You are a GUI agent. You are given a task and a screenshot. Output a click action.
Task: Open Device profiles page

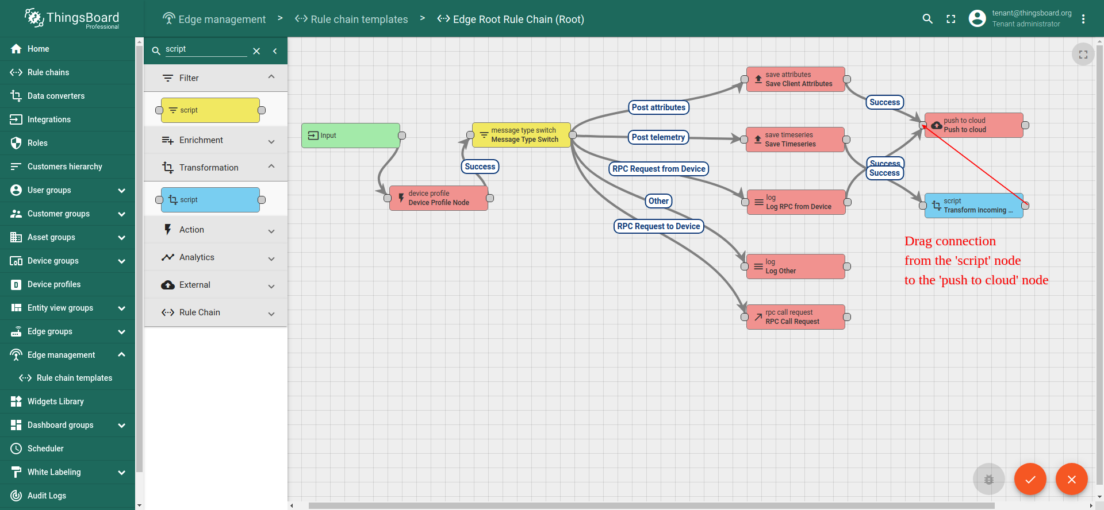pos(67,284)
